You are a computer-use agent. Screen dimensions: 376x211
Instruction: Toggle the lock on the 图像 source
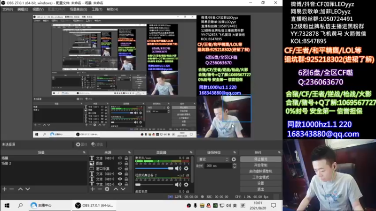point(126,163)
